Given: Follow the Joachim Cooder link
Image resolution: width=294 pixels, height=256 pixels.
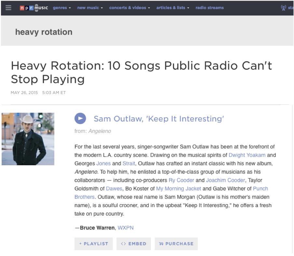Looking at the screenshot, I should pyautogui.click(x=225, y=180).
